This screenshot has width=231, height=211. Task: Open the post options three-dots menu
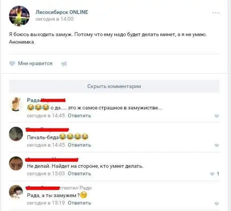[x=216, y=13]
